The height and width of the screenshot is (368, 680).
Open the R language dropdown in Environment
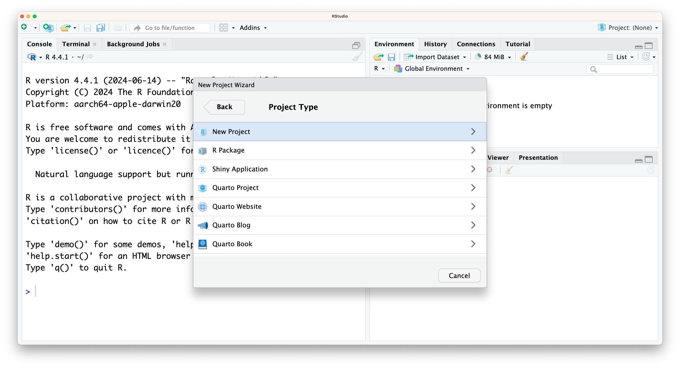(x=380, y=69)
